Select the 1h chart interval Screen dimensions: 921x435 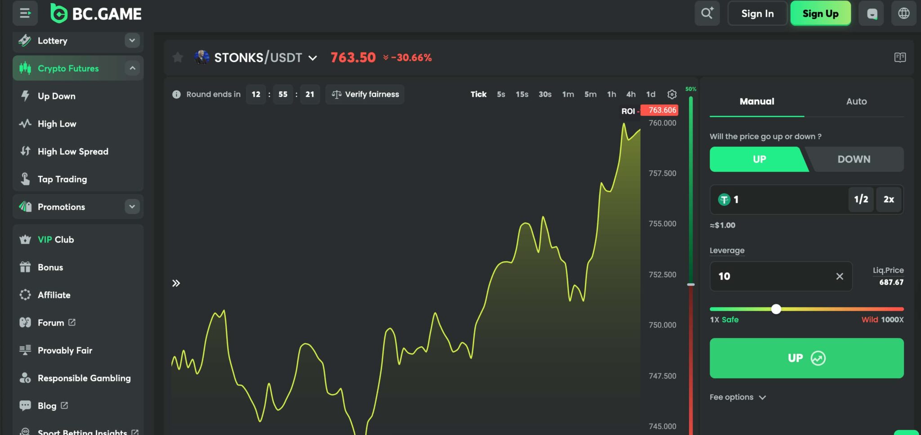[612, 94]
